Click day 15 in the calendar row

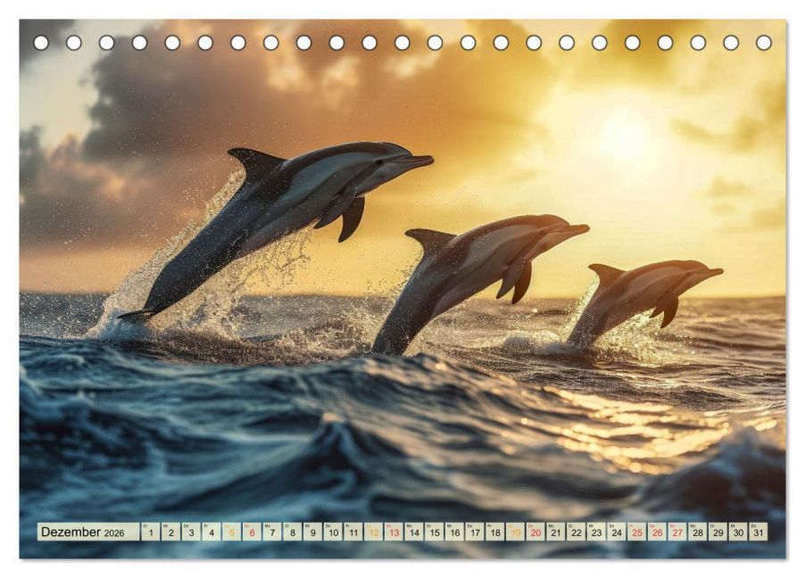tap(434, 533)
